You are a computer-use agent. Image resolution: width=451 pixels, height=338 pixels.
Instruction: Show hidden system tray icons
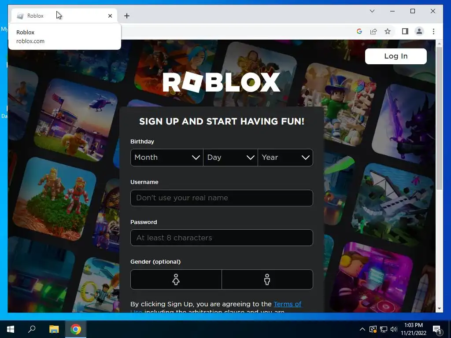(362, 329)
